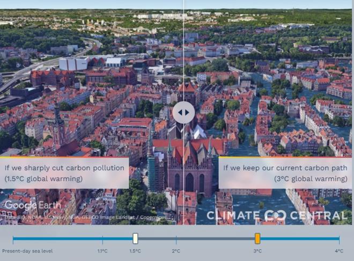
Task: Click the 2°C label below the slider
Action: (x=176, y=251)
